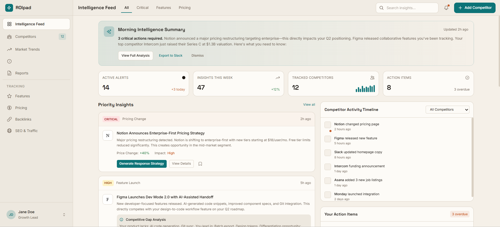Click the unlabeled alert icon in sidebar
This screenshot has width=500, height=227.
(x=9, y=61)
